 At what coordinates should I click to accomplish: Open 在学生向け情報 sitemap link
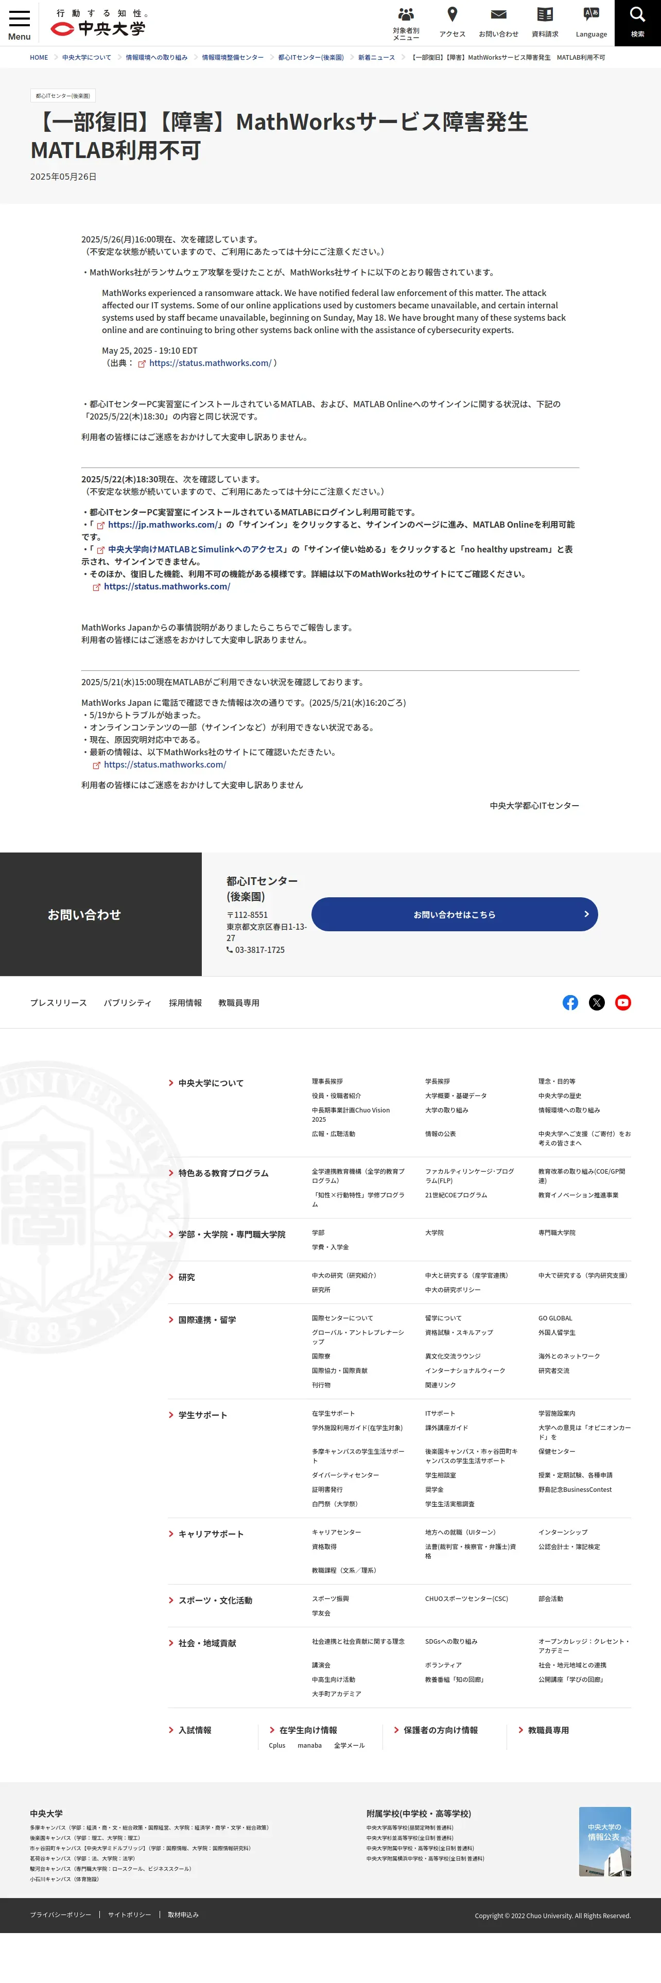[308, 1731]
